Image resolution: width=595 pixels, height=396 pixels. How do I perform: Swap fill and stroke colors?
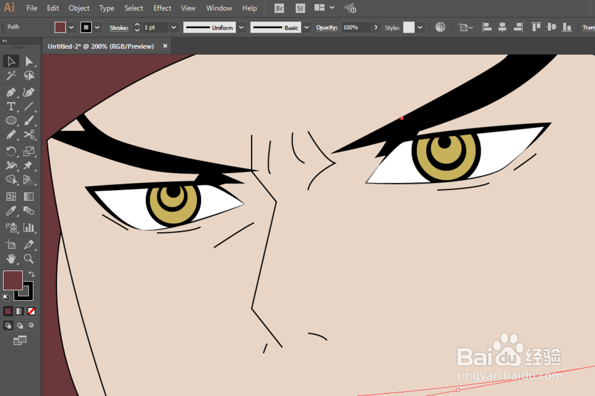(x=32, y=274)
